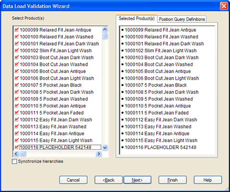Select 1000103 Boot Cut Jean Dark Wash in Selected Products
The width and height of the screenshot is (230, 192).
click(160, 57)
